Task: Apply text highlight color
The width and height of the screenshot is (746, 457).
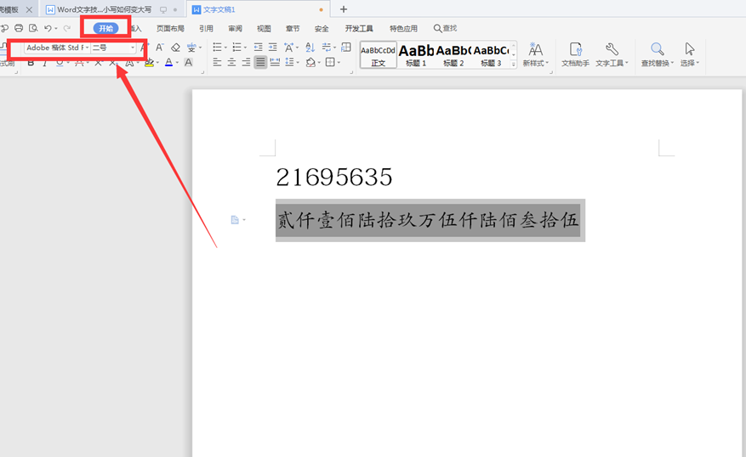Action: 149,63
